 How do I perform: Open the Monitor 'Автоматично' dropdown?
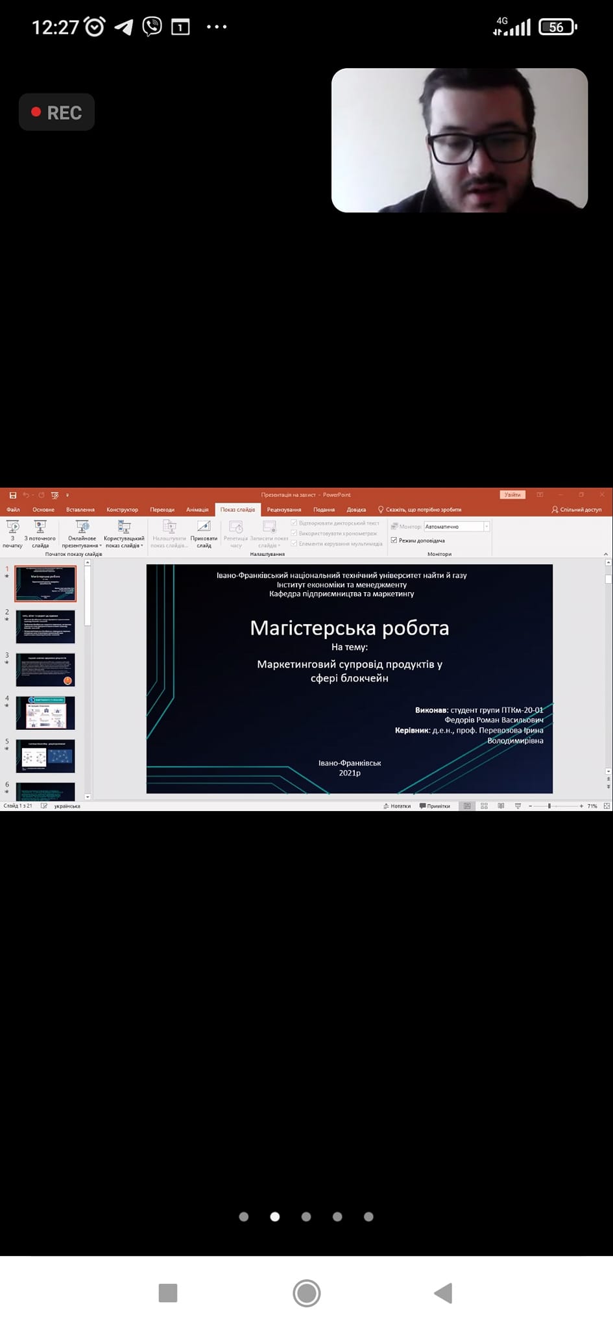point(487,527)
